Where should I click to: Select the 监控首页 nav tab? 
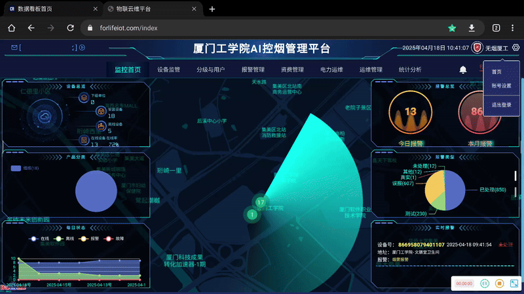coord(128,70)
